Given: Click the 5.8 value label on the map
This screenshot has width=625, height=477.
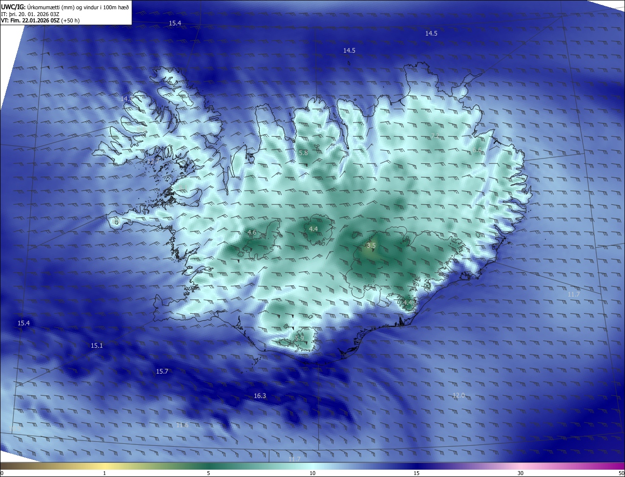Looking at the screenshot, I should tap(303, 153).
